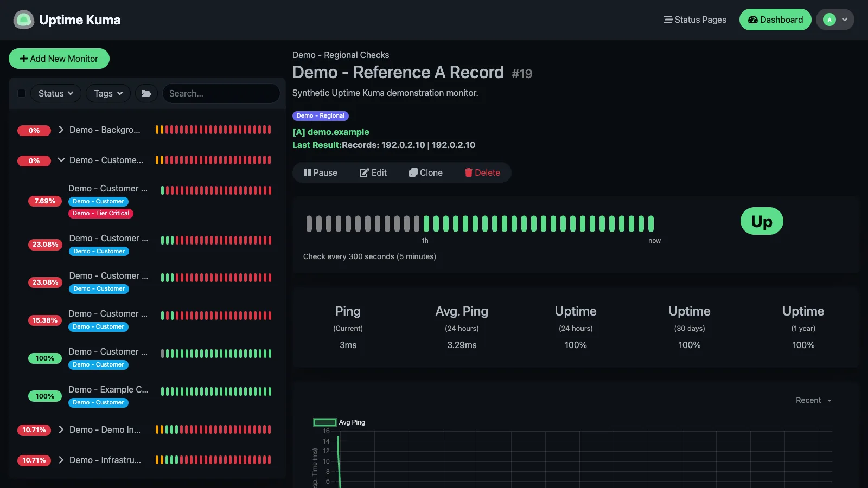This screenshot has height=488, width=868.
Task: Click the Uptime Kuma logo icon
Action: [23, 20]
